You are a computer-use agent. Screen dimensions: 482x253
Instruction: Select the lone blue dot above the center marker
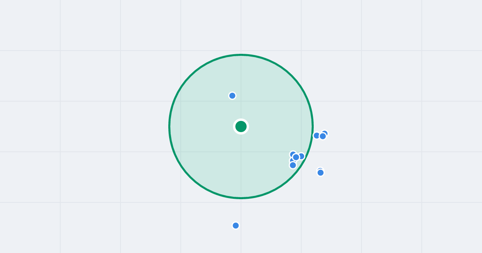point(232,96)
